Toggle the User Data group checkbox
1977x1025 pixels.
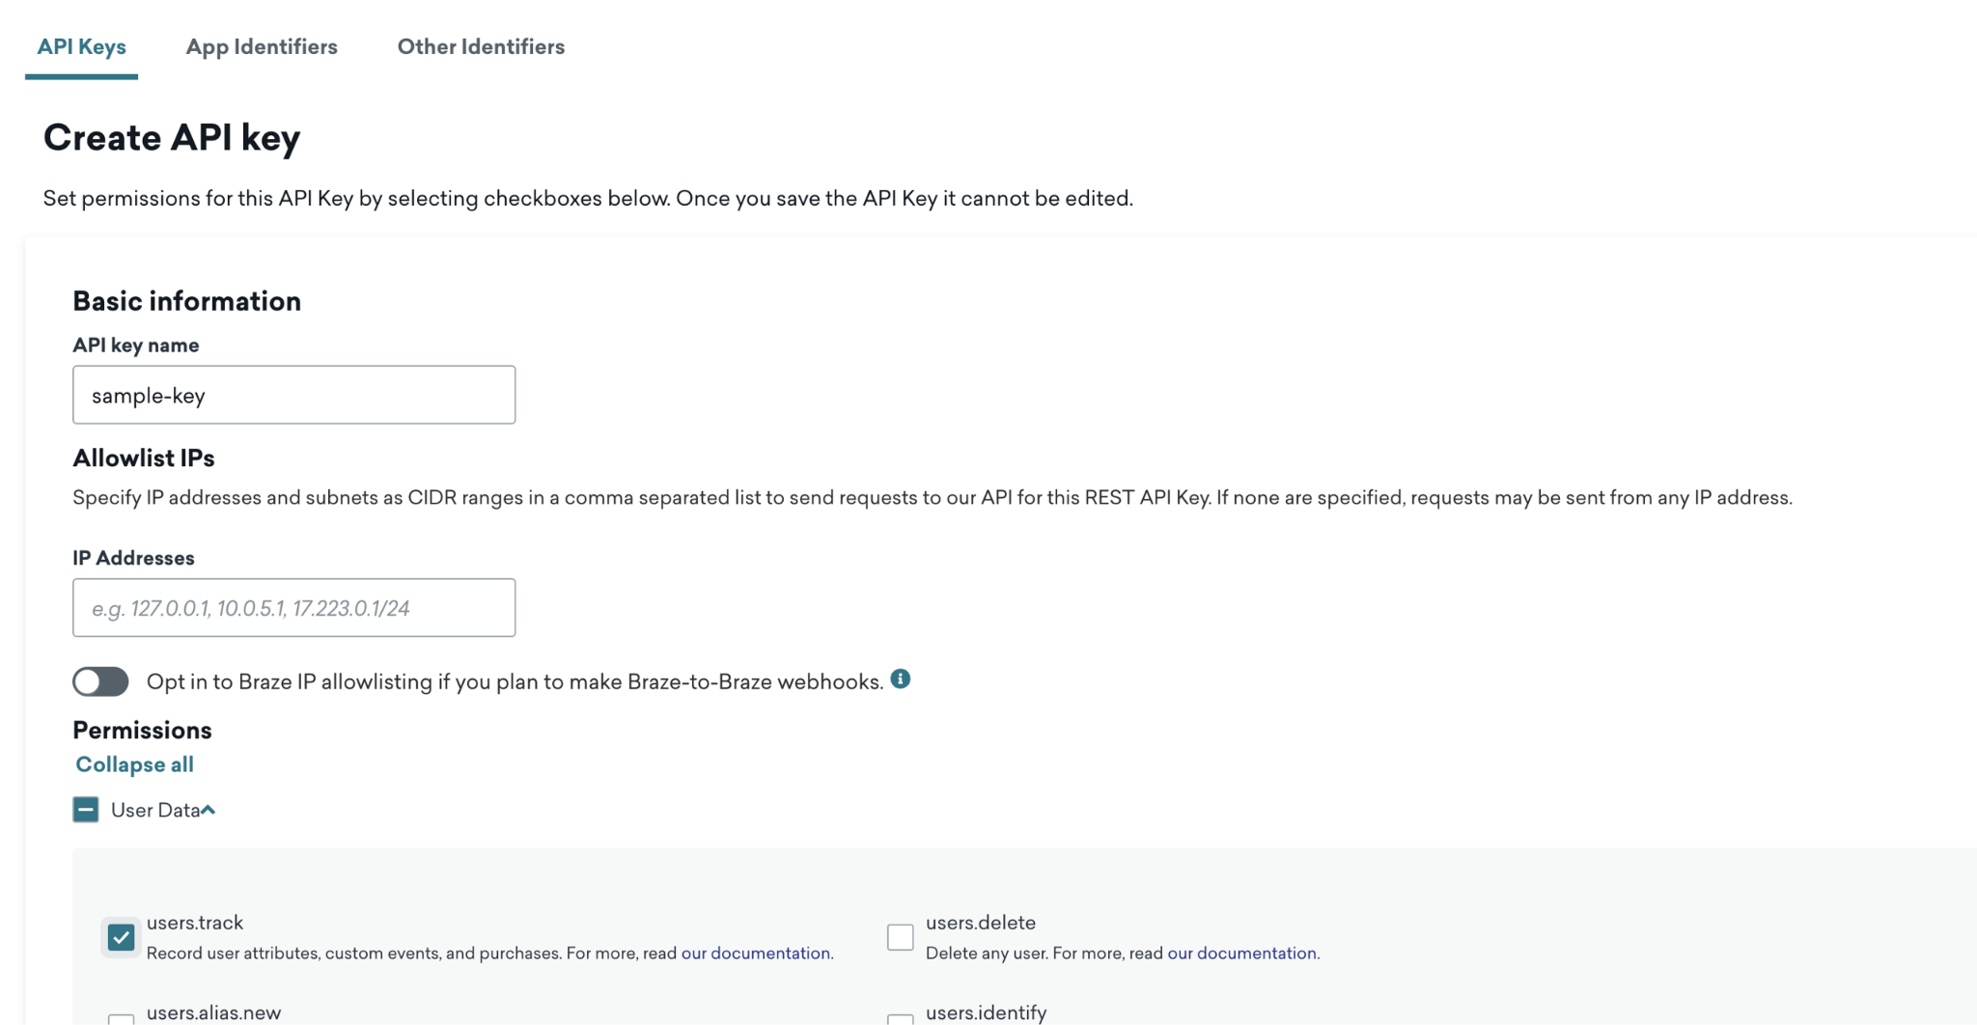point(86,810)
